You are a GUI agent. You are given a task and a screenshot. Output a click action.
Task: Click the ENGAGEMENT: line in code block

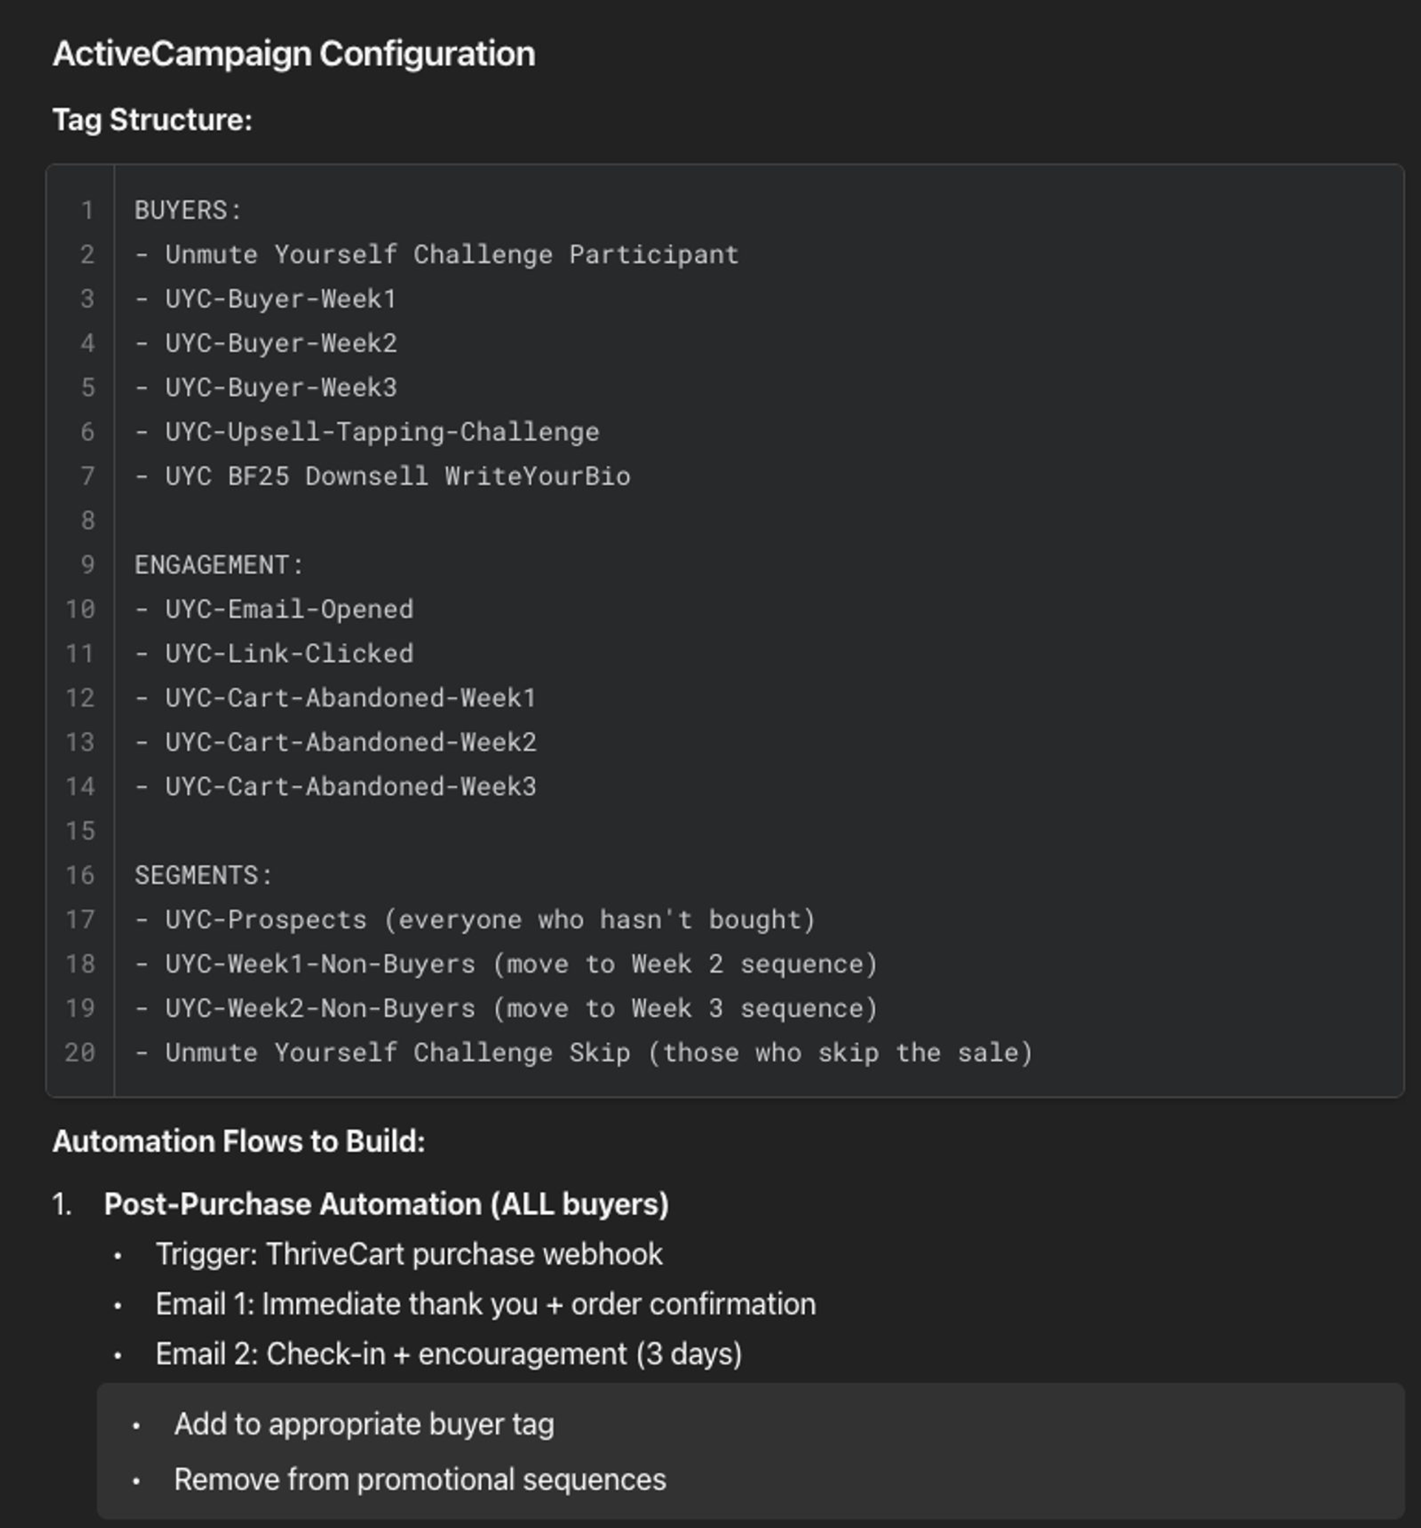(219, 565)
